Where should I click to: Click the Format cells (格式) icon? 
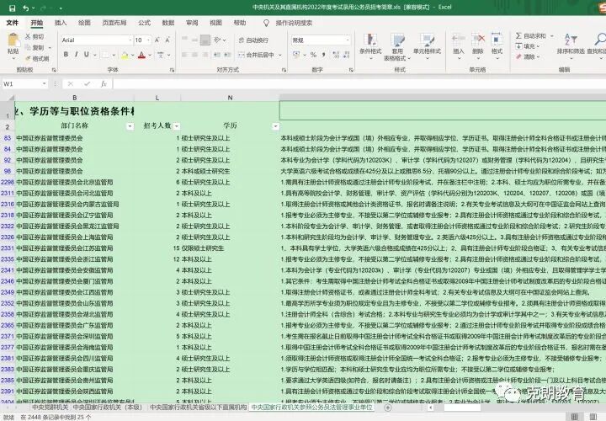click(497, 40)
